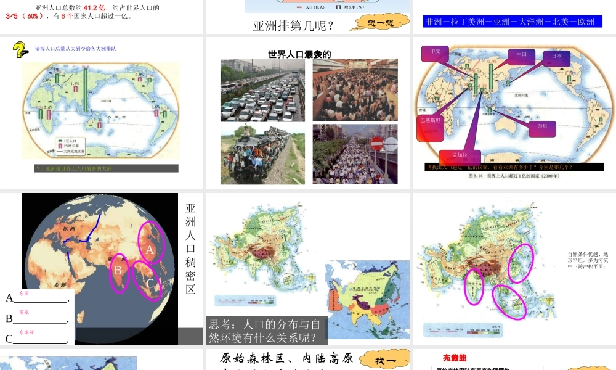The height and width of the screenshot is (370, 616).
Task: Open the slide headed 原始森林区、内陆高原
Action: 307,360
